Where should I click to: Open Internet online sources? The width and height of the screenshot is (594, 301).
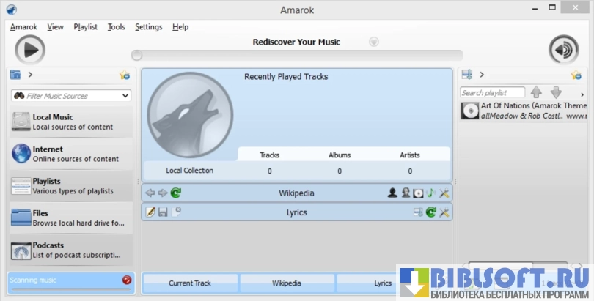(x=71, y=154)
